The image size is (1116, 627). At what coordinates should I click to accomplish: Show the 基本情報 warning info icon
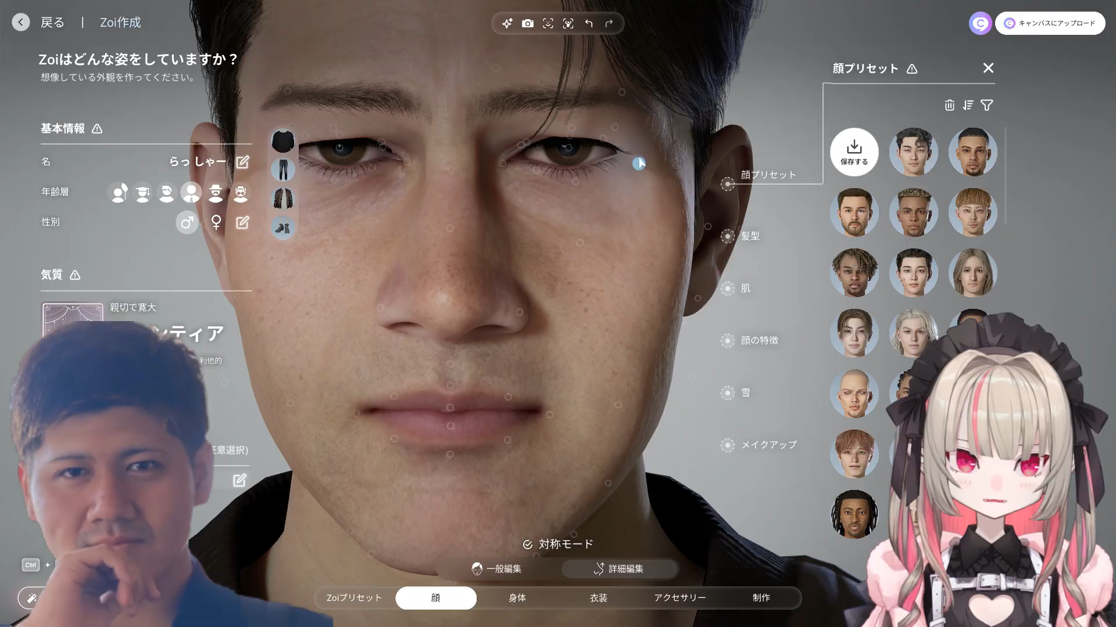tap(97, 129)
